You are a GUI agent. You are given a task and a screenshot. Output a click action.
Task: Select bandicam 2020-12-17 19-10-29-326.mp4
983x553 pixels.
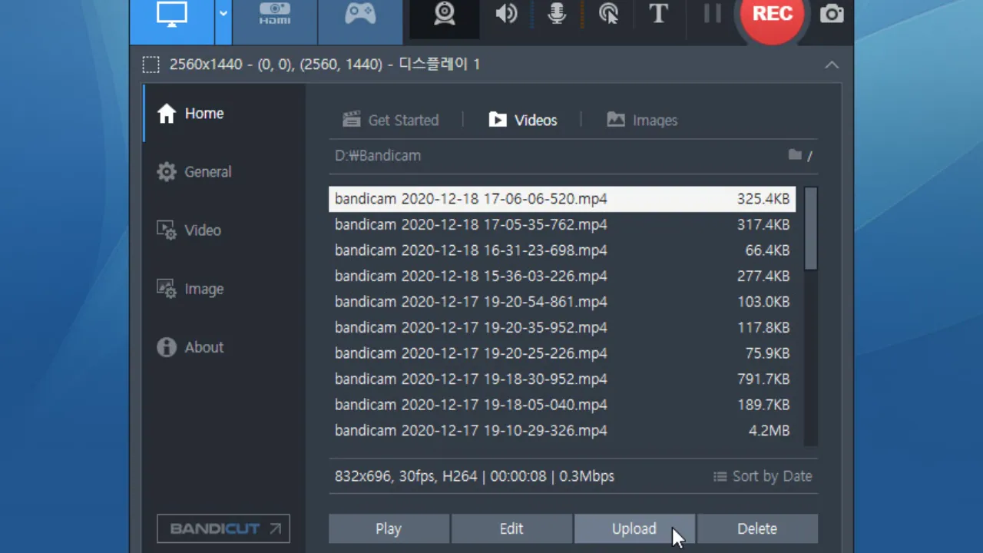point(562,430)
